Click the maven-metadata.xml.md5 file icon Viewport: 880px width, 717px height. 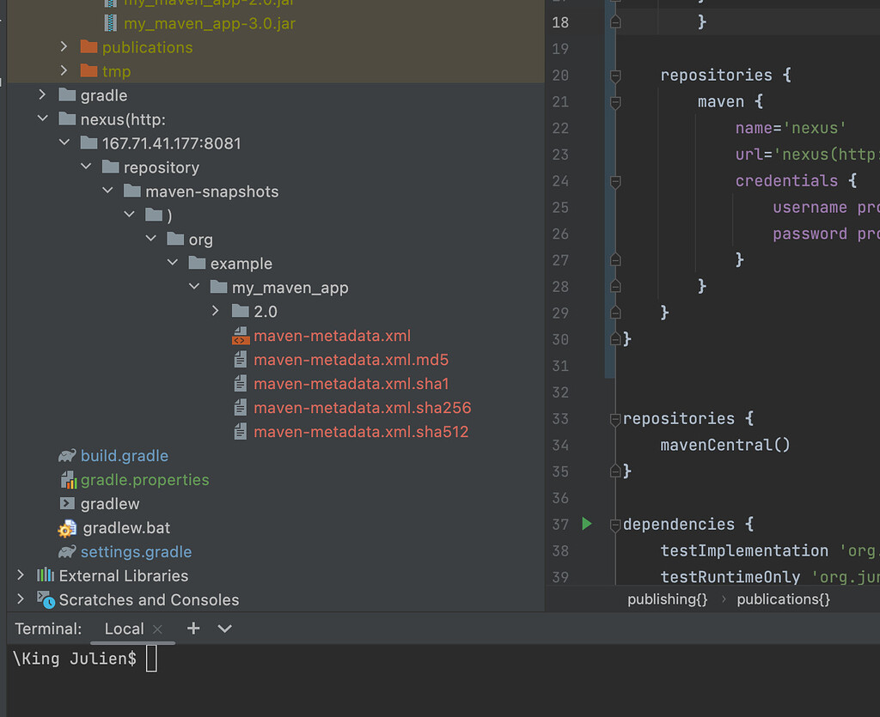pyautogui.click(x=241, y=359)
